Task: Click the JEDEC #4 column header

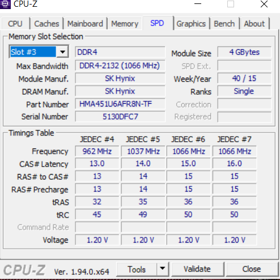Action: coord(97,139)
